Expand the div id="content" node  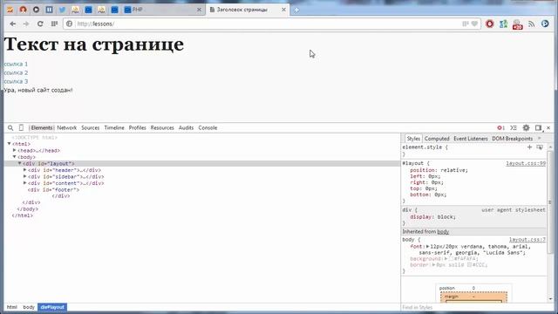(x=25, y=183)
